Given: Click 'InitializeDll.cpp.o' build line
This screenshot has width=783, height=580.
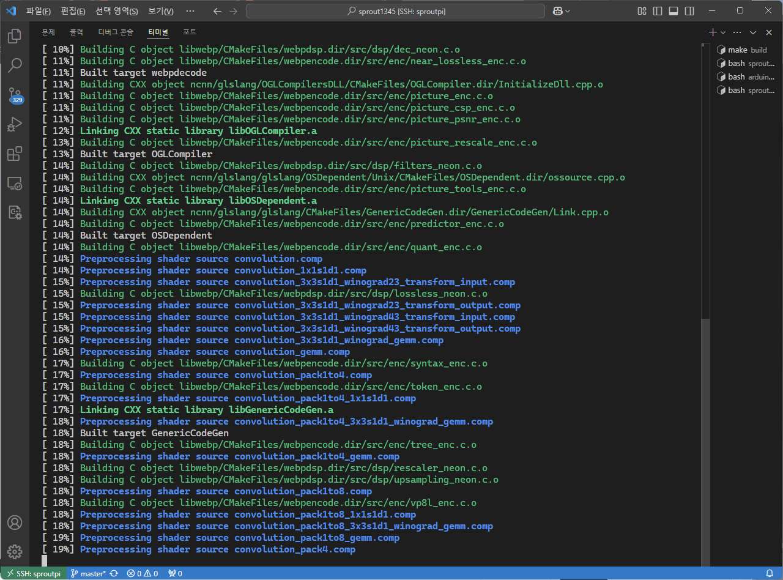Looking at the screenshot, I should [323, 84].
